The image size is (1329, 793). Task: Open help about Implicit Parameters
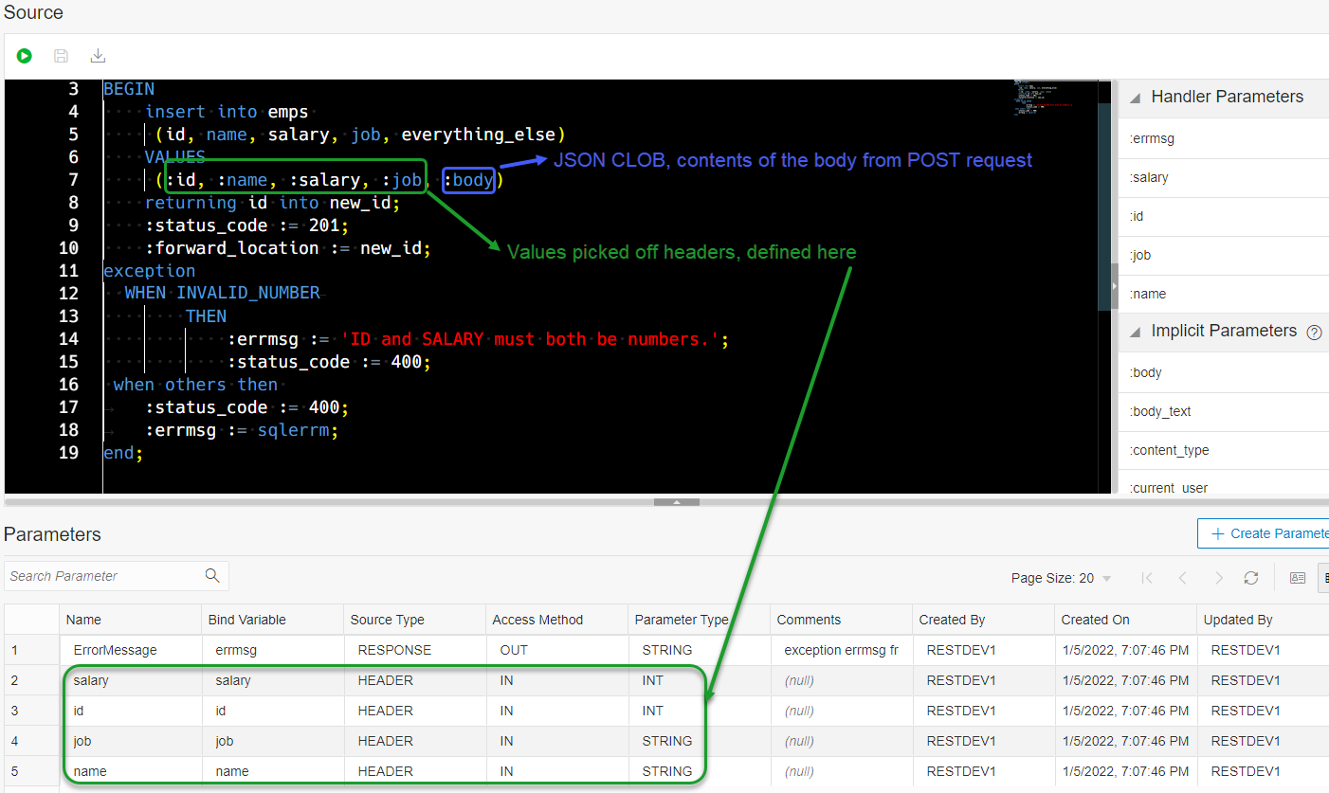pyautogui.click(x=1316, y=332)
